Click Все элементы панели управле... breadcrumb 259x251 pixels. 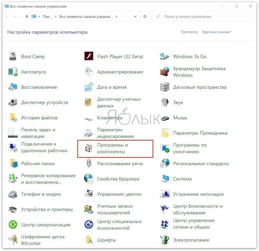(86, 16)
